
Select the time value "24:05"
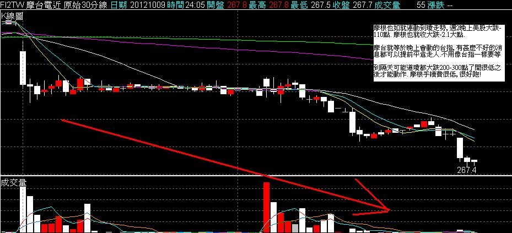[195, 5]
